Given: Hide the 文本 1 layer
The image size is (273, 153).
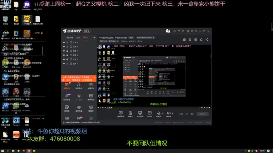Looking at the screenshot, I should (64, 51).
